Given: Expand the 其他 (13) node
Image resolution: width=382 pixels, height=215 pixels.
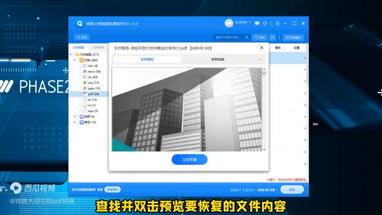Looking at the screenshot, I should coord(75,122).
